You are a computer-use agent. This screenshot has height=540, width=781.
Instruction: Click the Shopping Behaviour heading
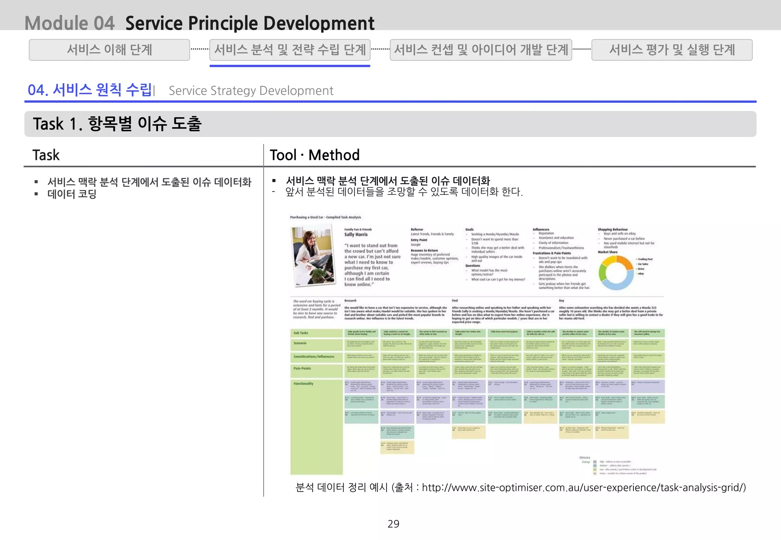[x=612, y=230]
